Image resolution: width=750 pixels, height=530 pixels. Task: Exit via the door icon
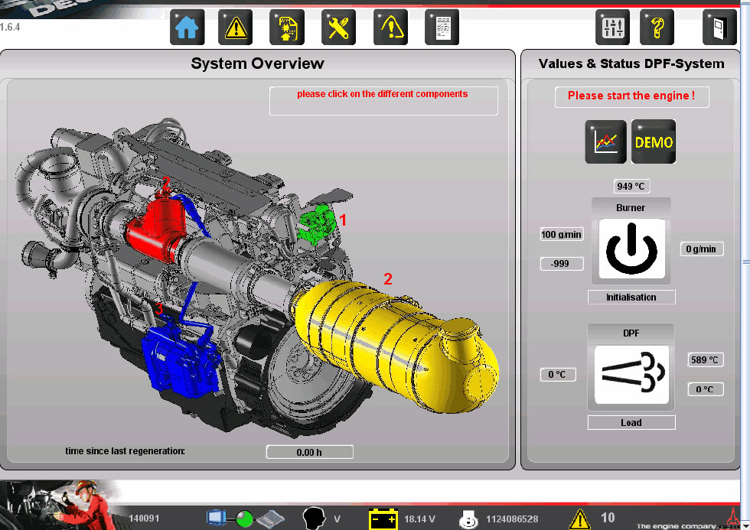point(719,28)
